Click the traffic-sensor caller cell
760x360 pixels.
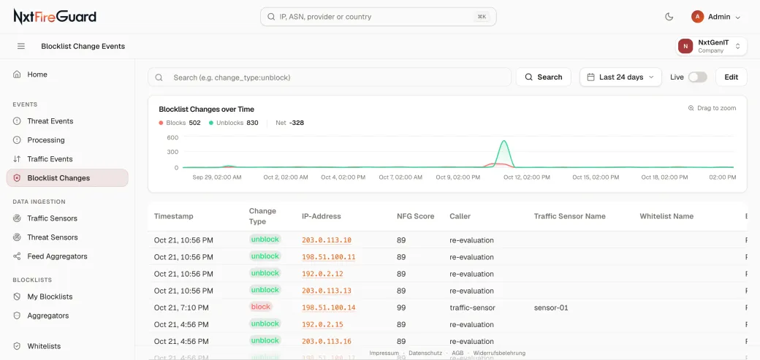pos(473,307)
